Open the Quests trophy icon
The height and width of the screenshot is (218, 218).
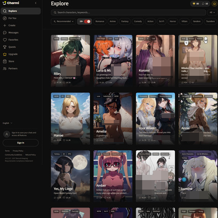pyautogui.click(x=5, y=47)
